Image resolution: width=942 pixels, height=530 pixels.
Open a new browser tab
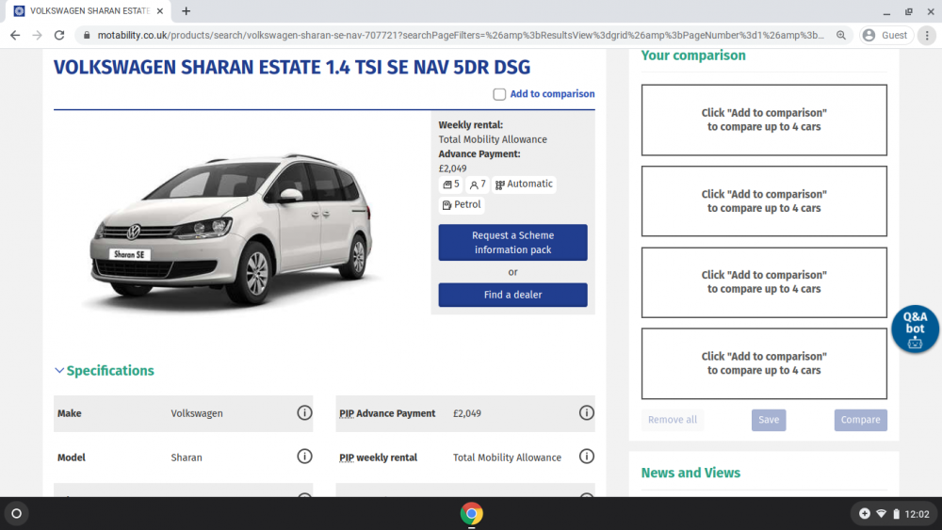click(187, 10)
